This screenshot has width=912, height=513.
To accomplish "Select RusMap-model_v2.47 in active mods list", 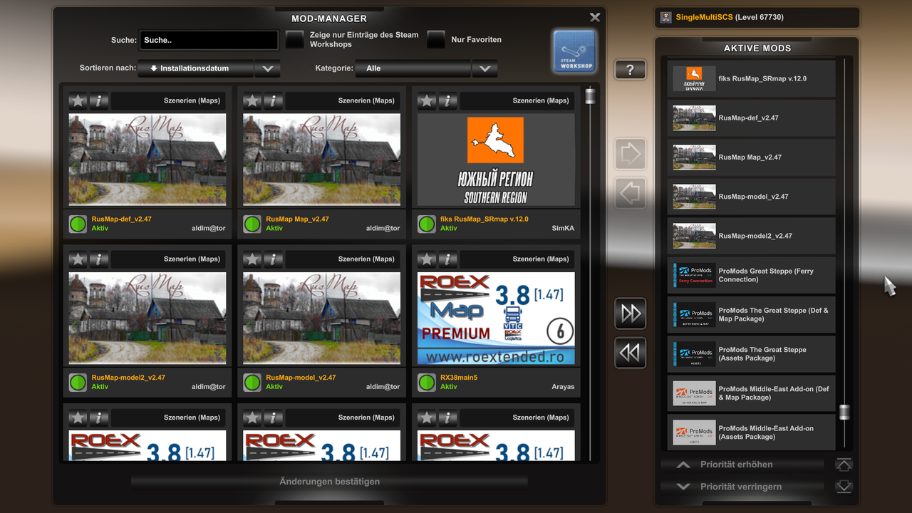I will point(751,196).
